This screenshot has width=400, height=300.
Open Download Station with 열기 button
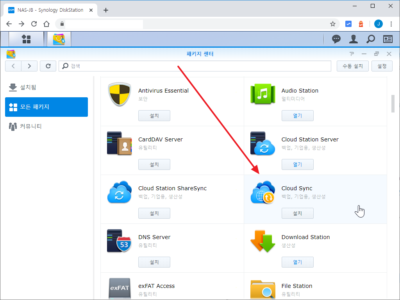pyautogui.click(x=297, y=262)
